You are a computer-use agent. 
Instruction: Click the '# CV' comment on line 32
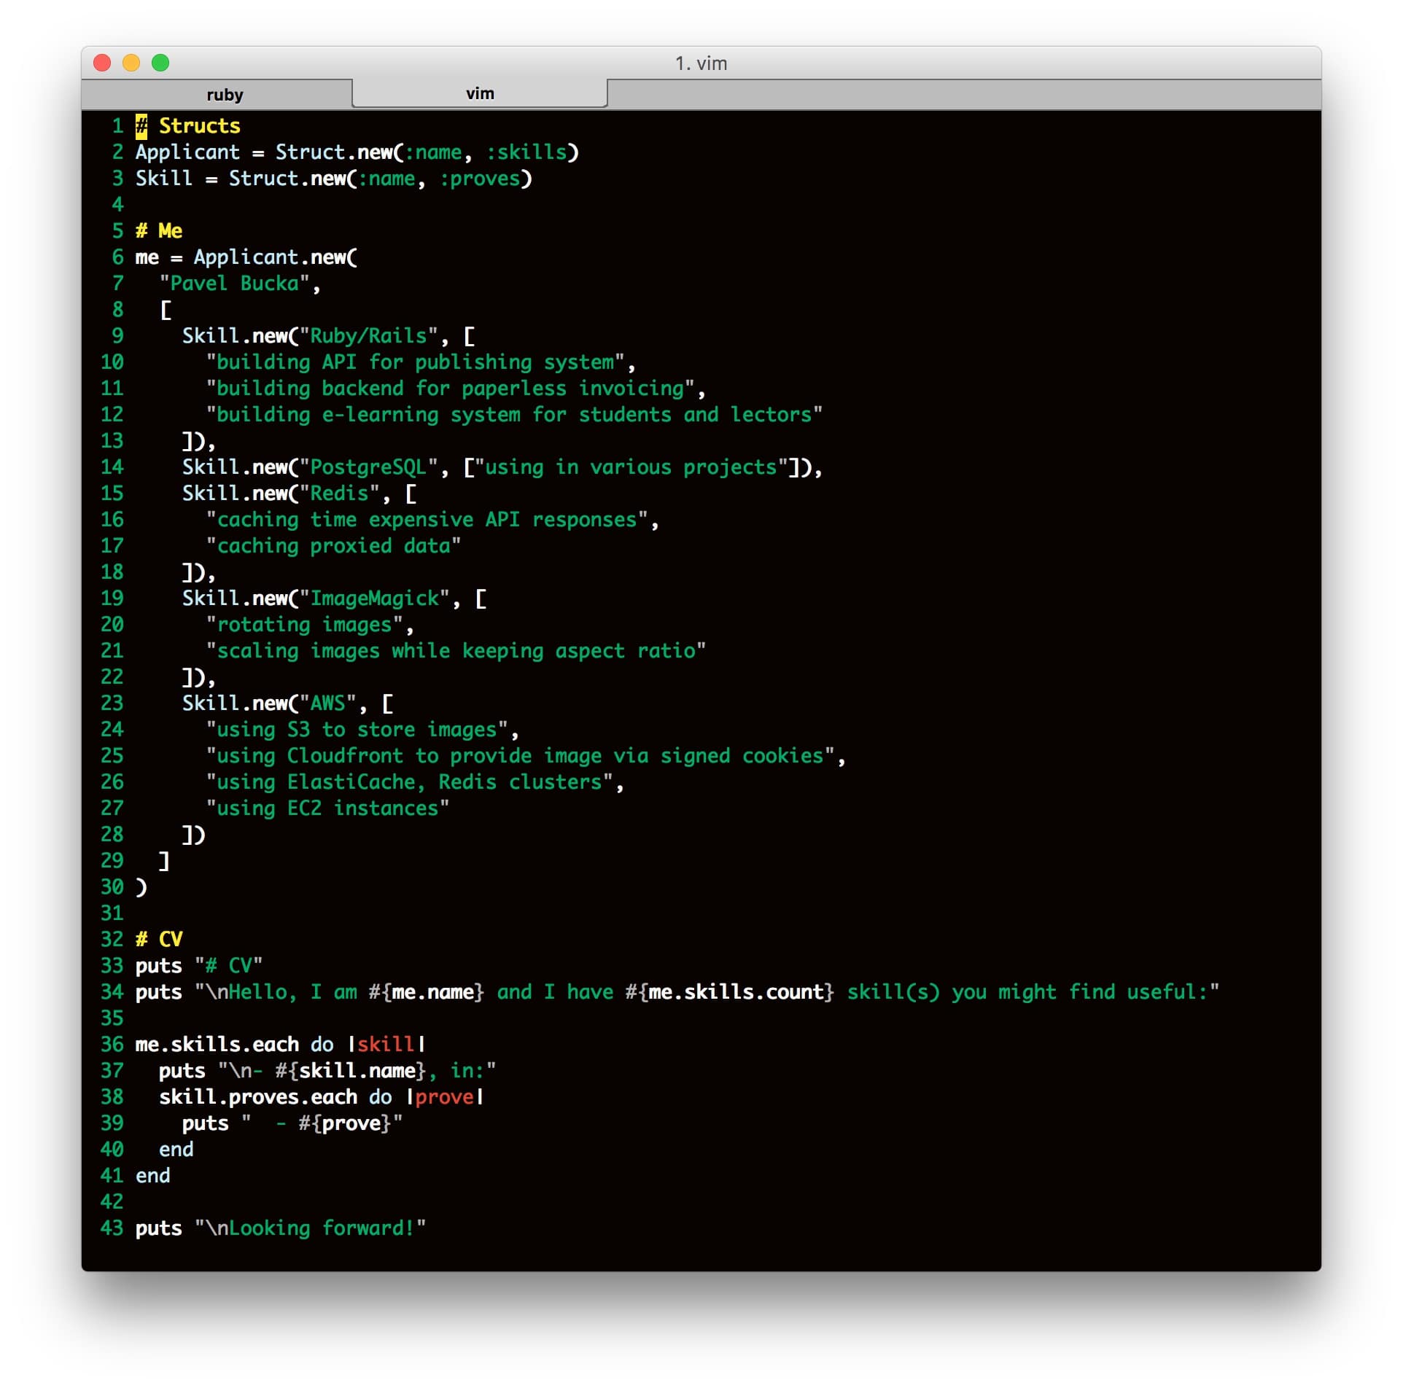pos(159,939)
